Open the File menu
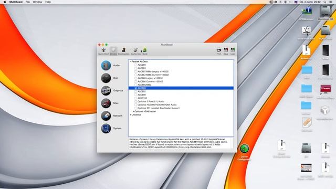 click(x=28, y=2)
